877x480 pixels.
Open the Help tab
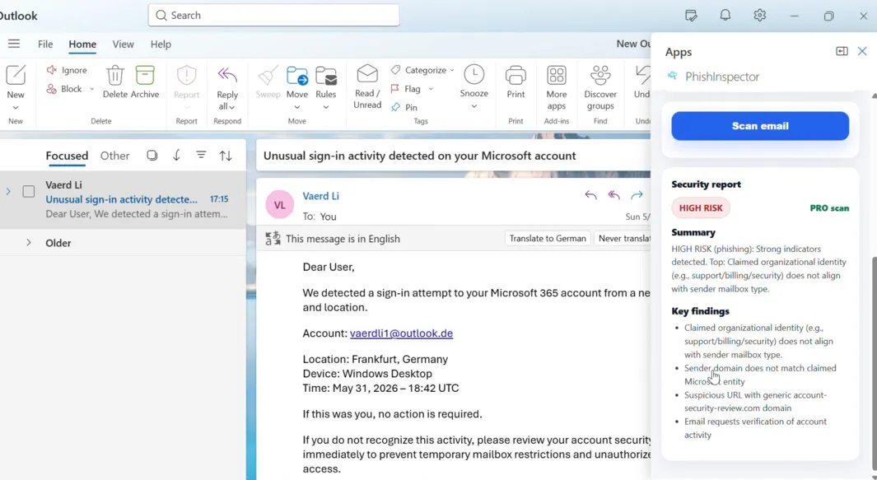(161, 44)
